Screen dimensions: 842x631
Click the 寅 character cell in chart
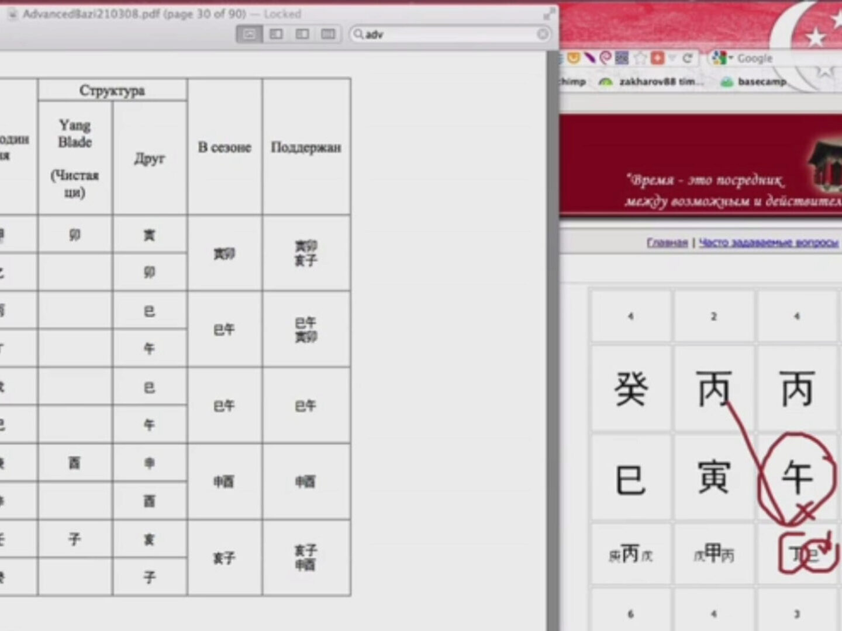[x=713, y=477]
